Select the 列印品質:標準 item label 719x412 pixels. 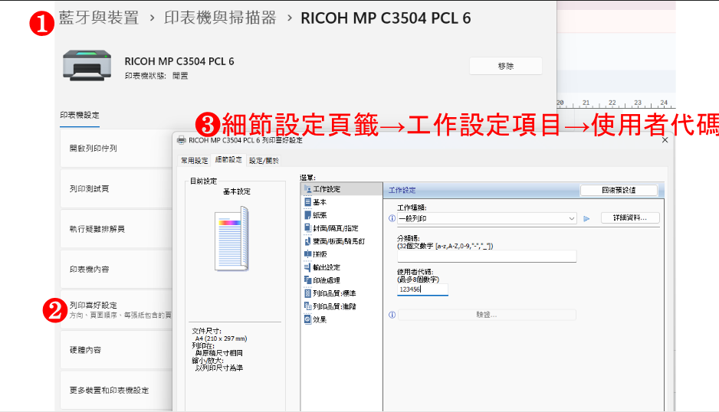click(334, 294)
